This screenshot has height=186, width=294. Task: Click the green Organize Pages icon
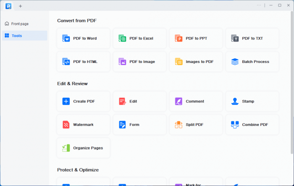pyautogui.click(x=66, y=148)
